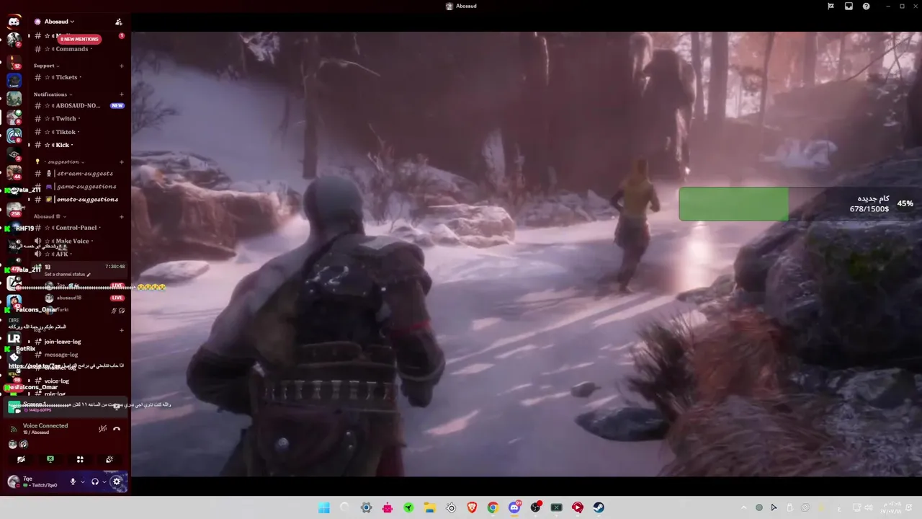Open Google Chrome from taskbar
This screenshot has width=922, height=519.
click(493, 507)
